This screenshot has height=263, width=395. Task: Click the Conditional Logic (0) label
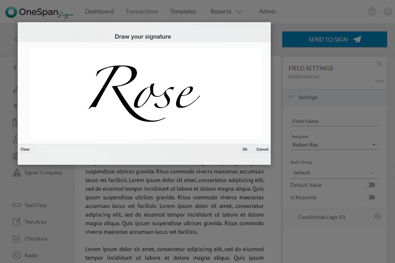[322, 217]
